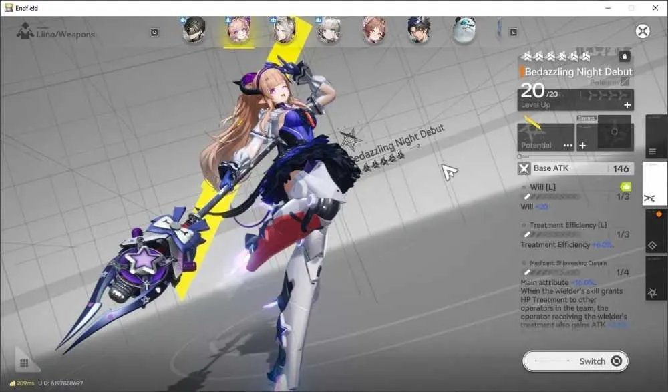Click the E next-operator key icon
Image resolution: width=668 pixels, height=392 pixels.
(x=513, y=32)
